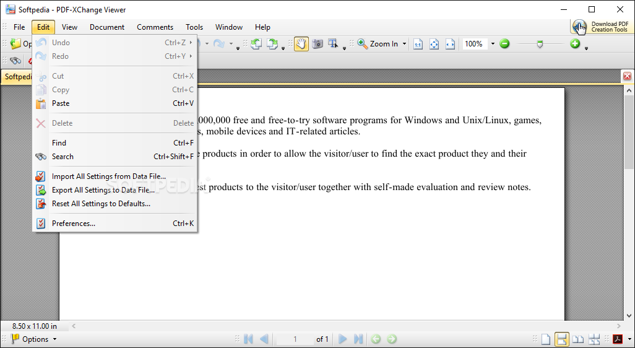Select Export All Settings to Data File
The width and height of the screenshot is (635, 348).
tap(114, 190)
